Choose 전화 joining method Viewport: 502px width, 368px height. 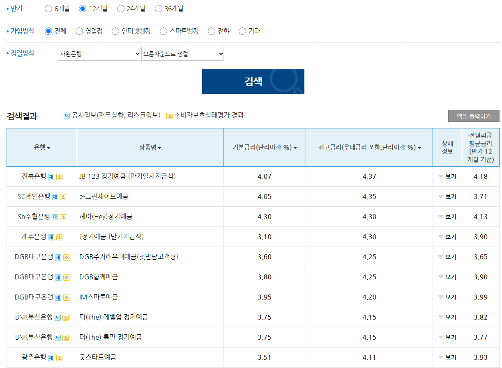[x=212, y=31]
